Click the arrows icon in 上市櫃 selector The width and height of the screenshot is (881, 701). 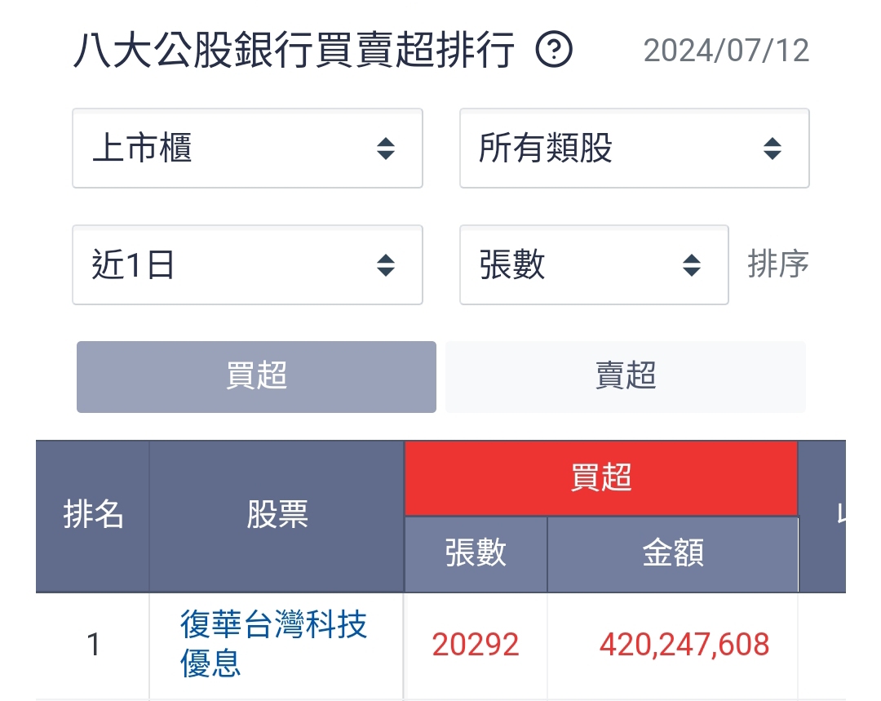tap(386, 149)
